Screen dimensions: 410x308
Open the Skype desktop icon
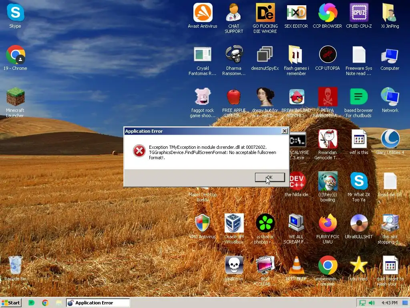[x=16, y=12]
